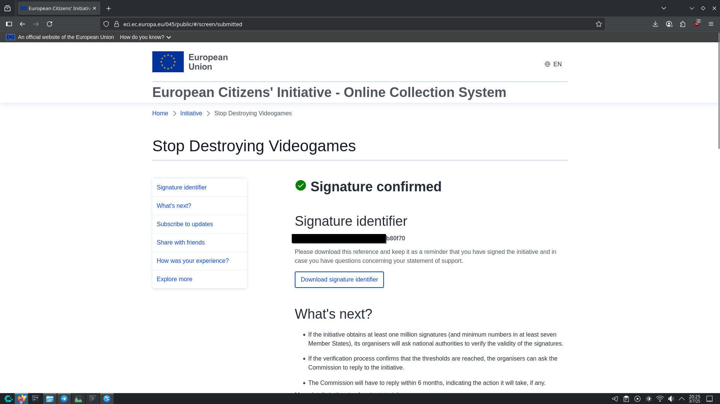The width and height of the screenshot is (720, 404).
Task: Open the volume tray icon
Action: [671, 399]
